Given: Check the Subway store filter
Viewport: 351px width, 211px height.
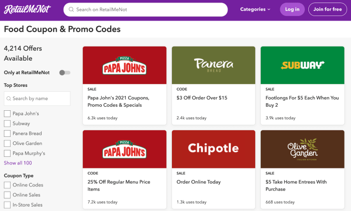Looking at the screenshot, I should tap(8, 123).
